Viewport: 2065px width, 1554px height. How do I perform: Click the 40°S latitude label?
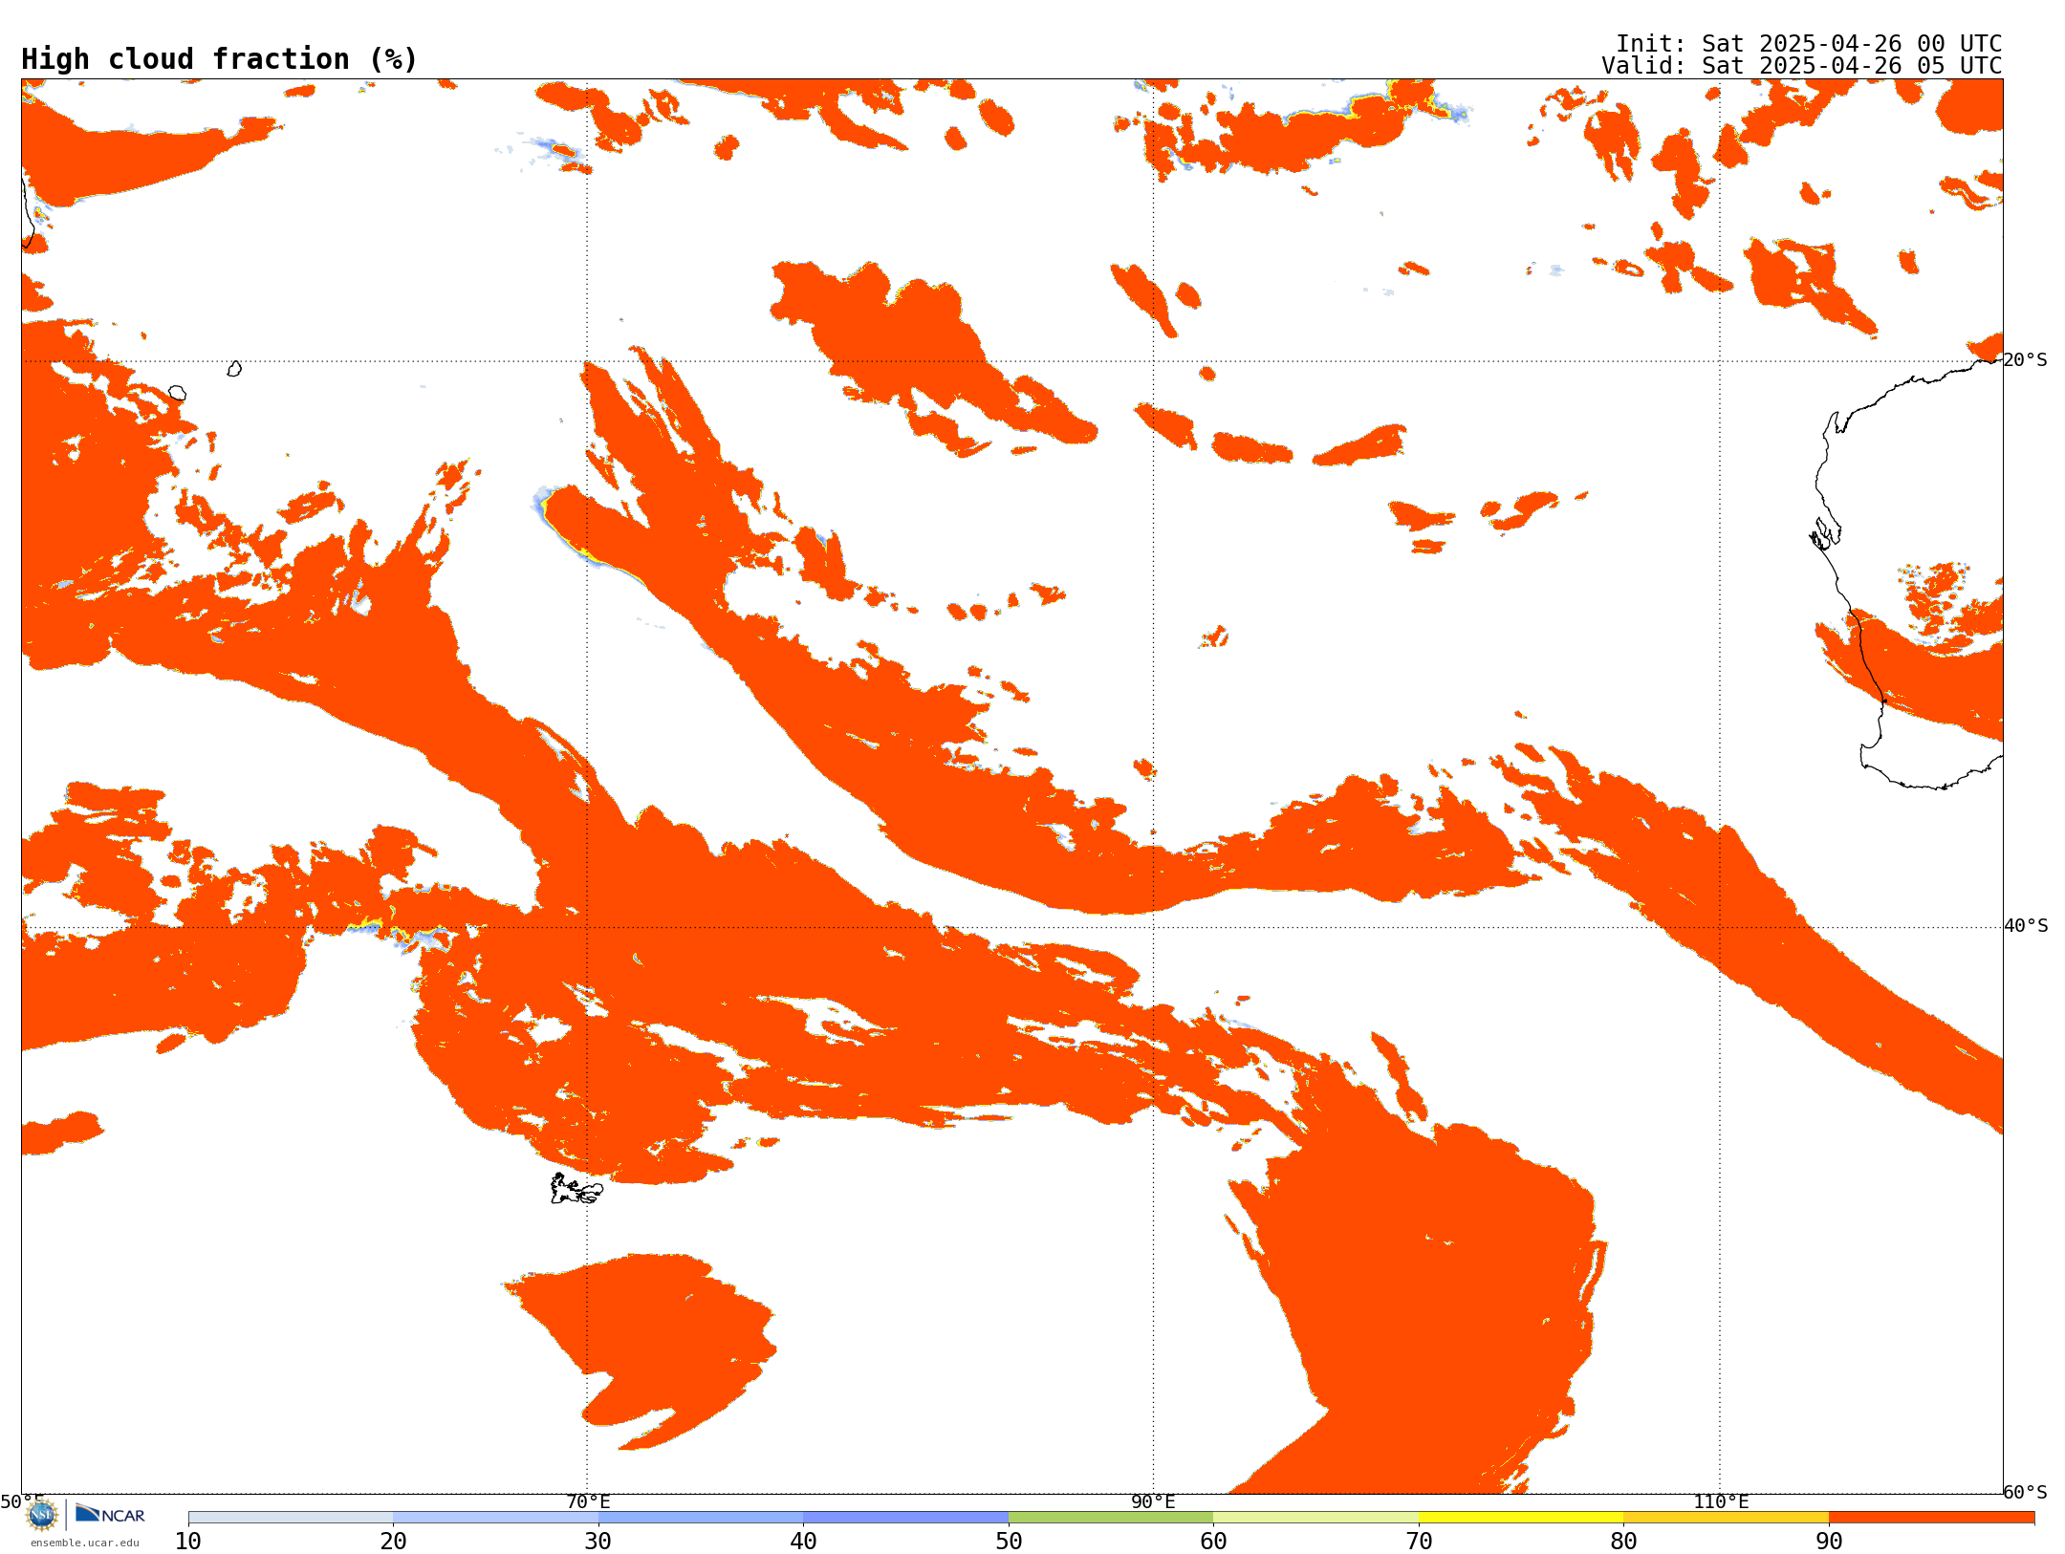pos(2026,926)
